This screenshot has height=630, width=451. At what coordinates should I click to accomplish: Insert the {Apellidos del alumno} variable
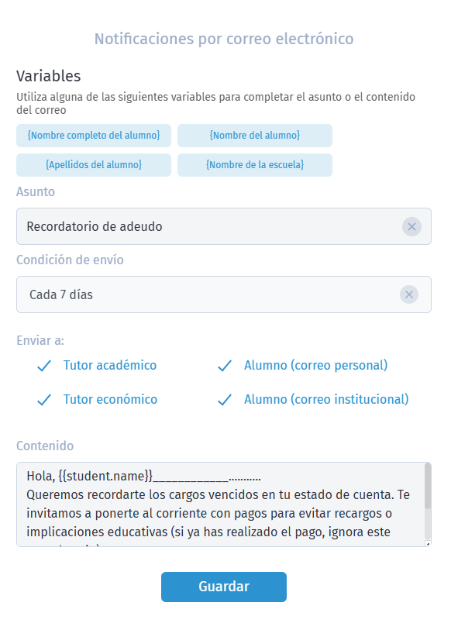(94, 165)
